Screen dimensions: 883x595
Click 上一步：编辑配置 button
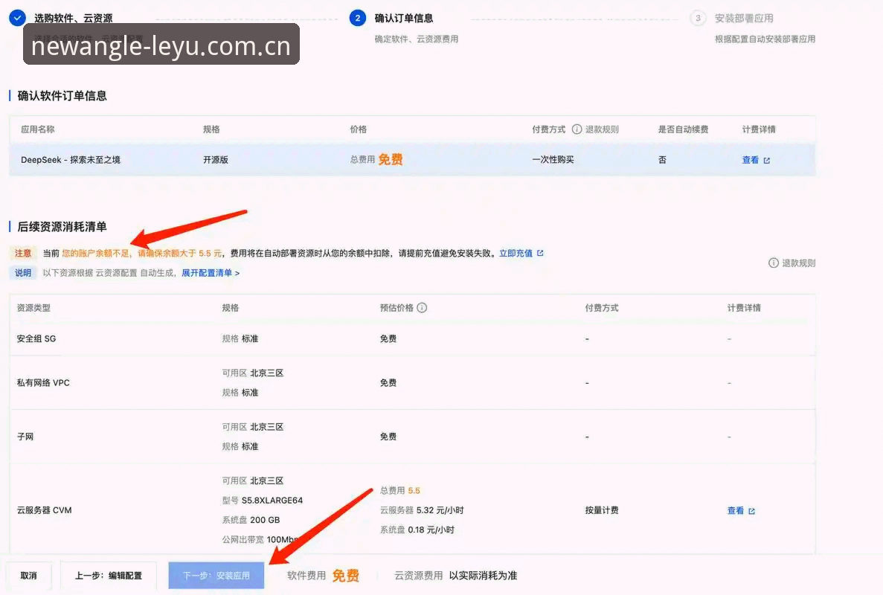109,576
